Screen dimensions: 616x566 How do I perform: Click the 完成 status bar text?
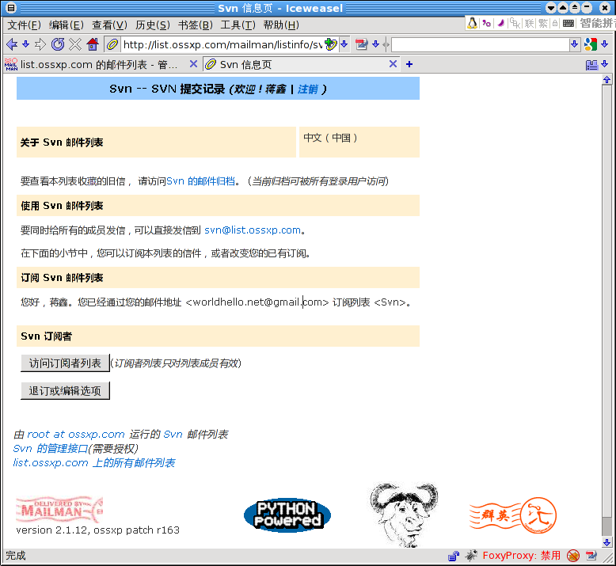click(16, 556)
